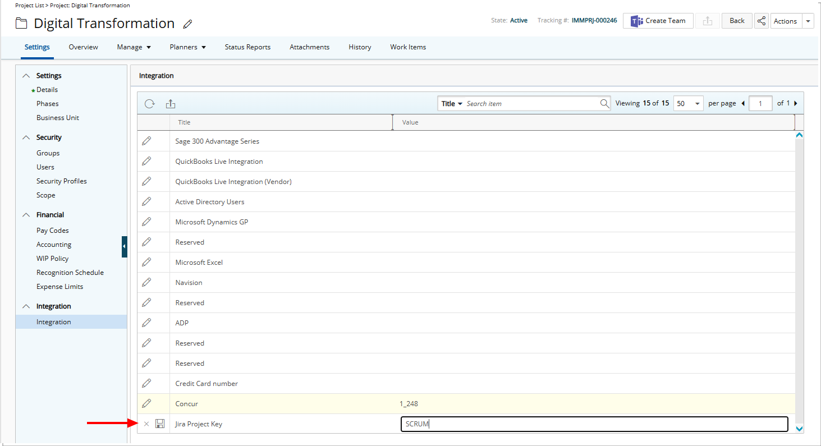This screenshot has width=821, height=446.
Task: Collapse the Integration section in sidebar
Action: click(25, 306)
